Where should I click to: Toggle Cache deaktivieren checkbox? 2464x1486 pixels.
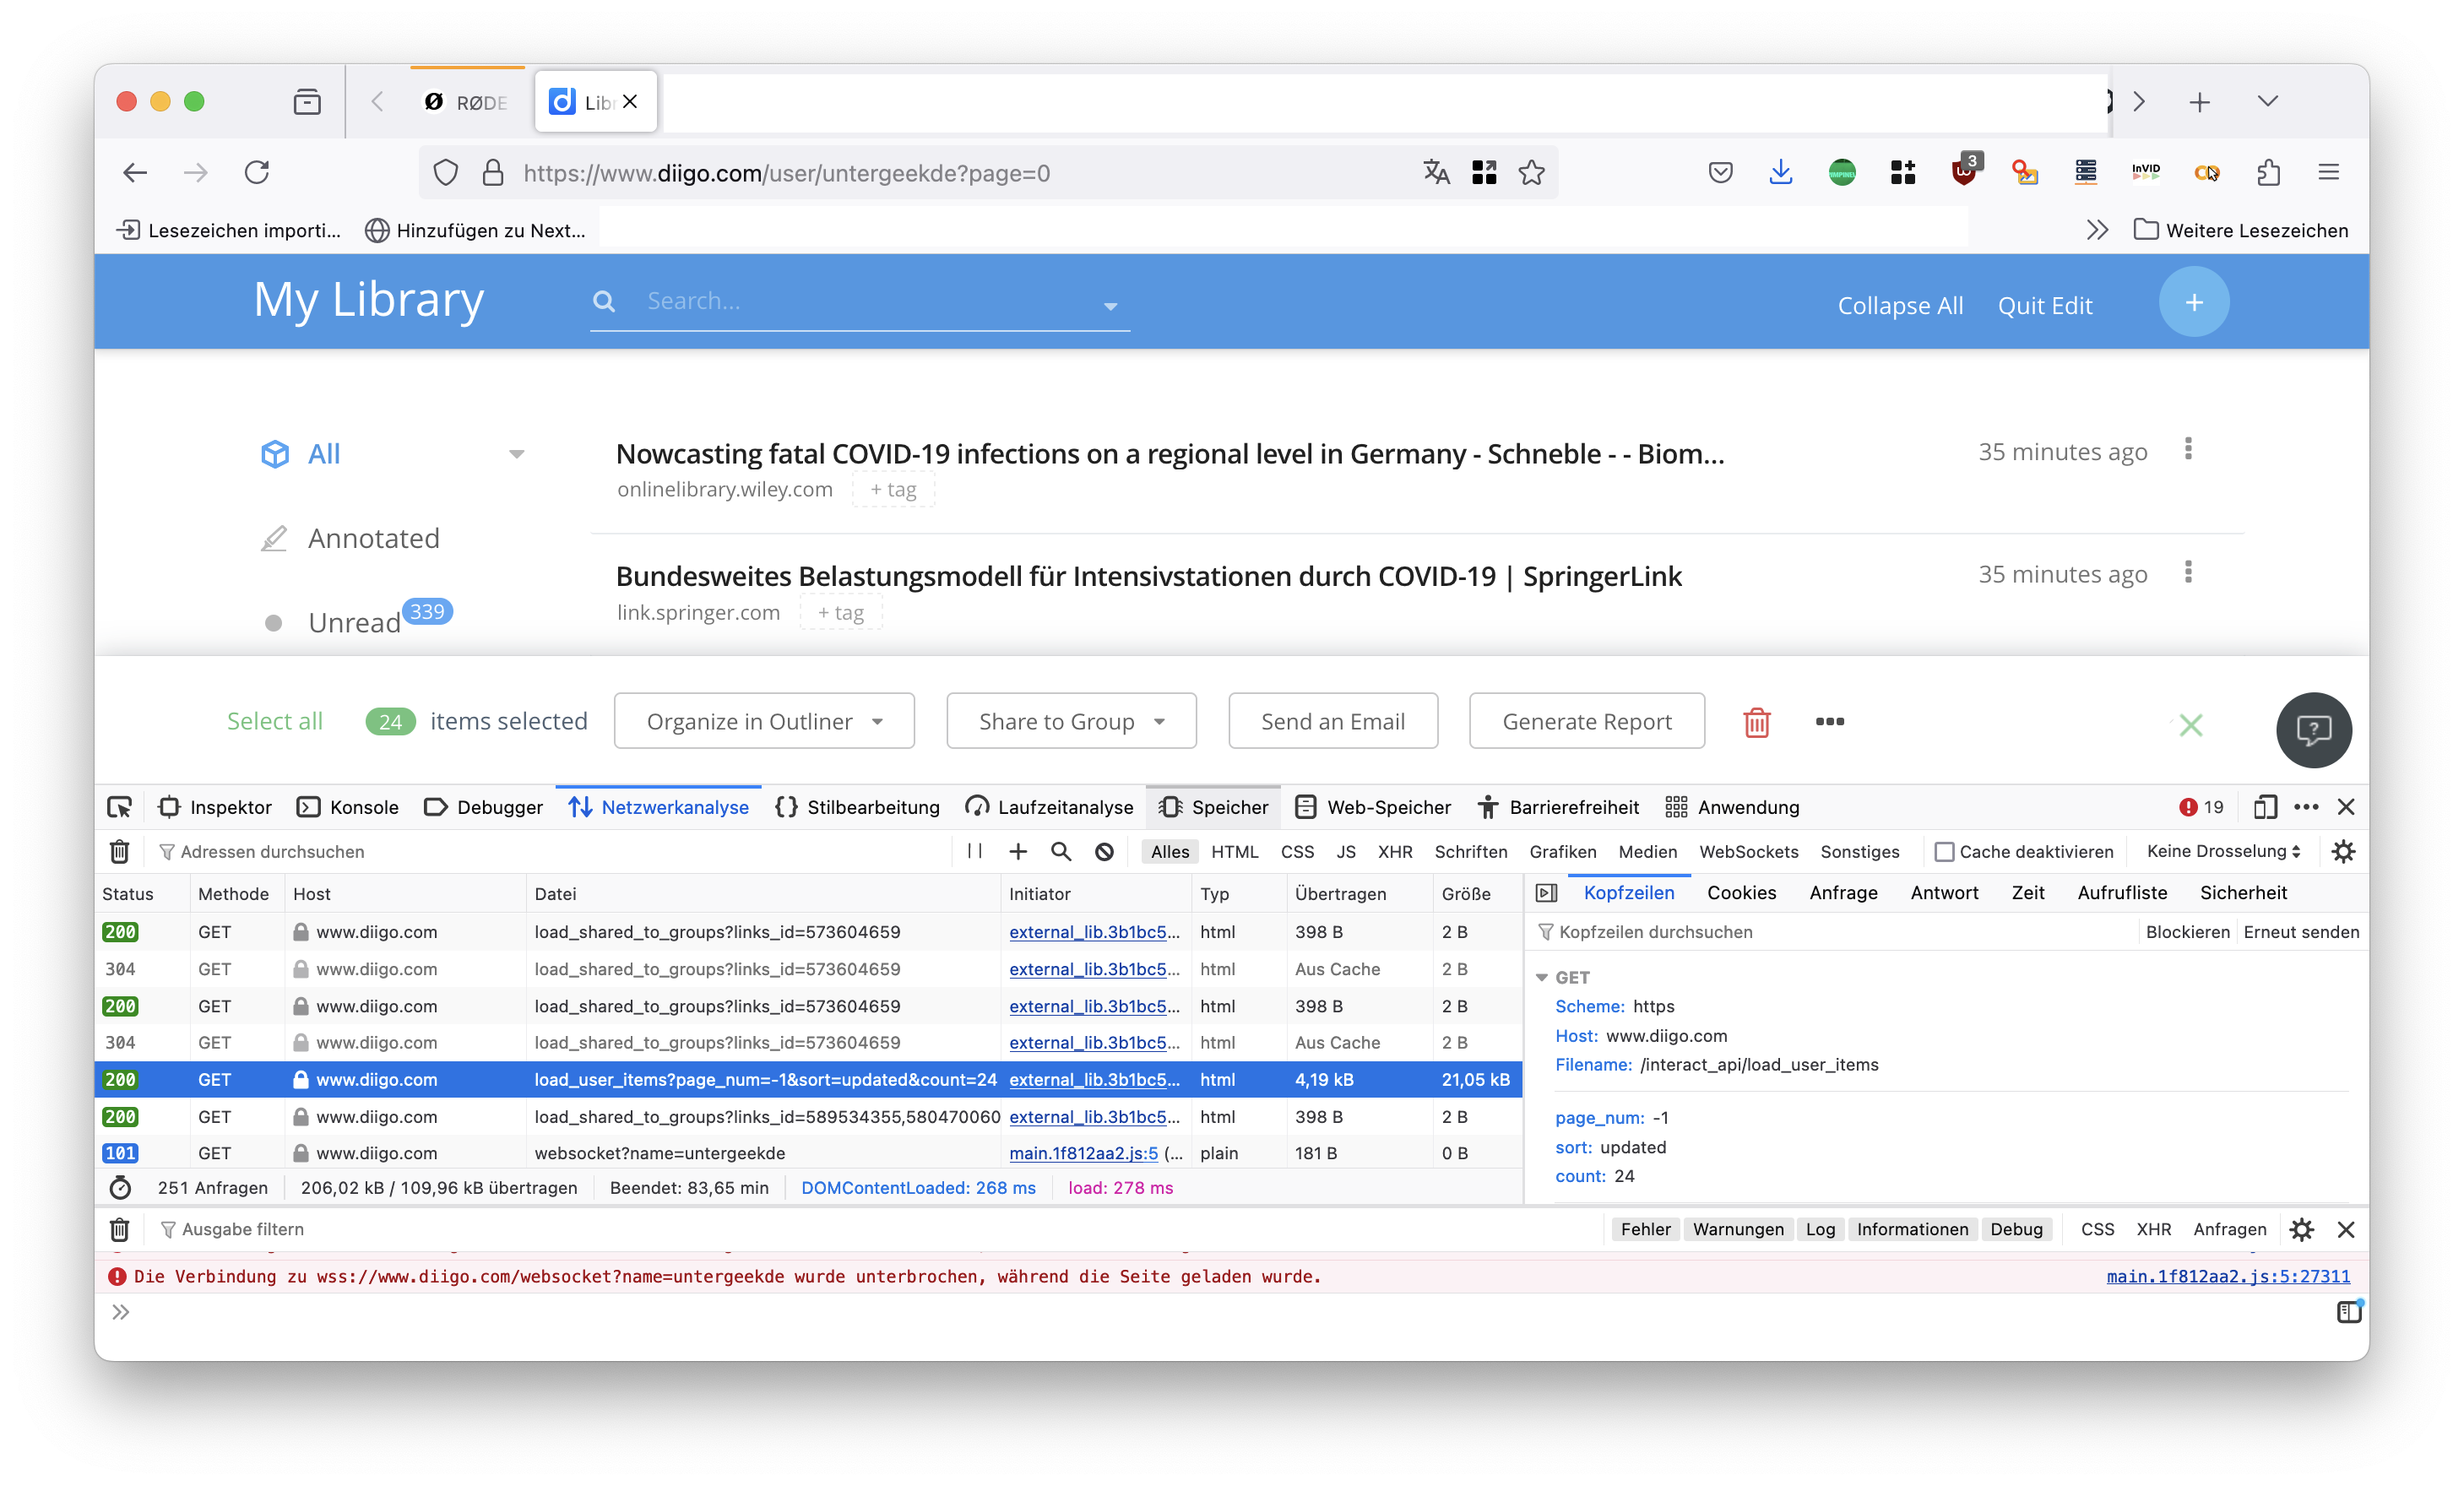[1944, 852]
